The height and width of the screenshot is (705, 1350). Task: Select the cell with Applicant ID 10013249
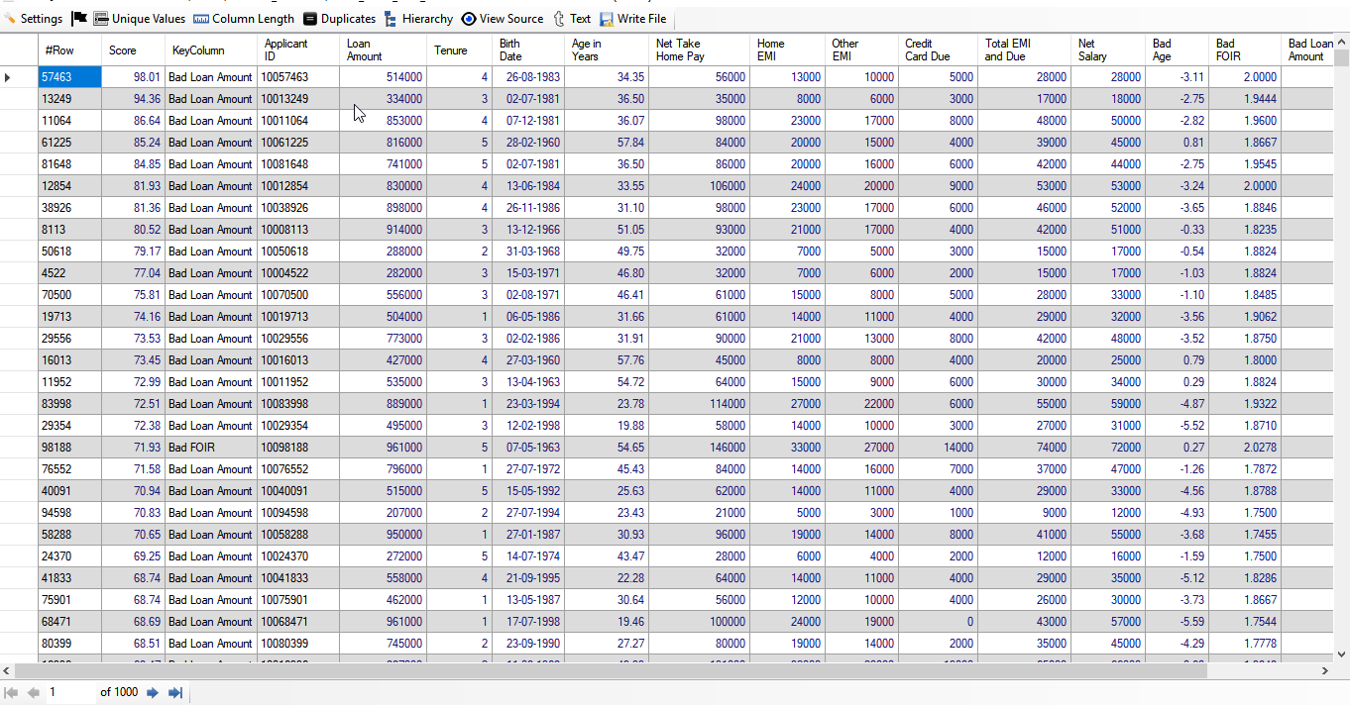coord(297,99)
